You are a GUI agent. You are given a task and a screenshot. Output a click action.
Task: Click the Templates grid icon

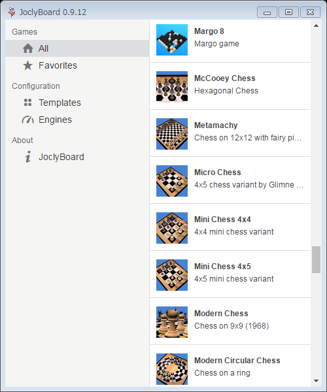coord(27,103)
